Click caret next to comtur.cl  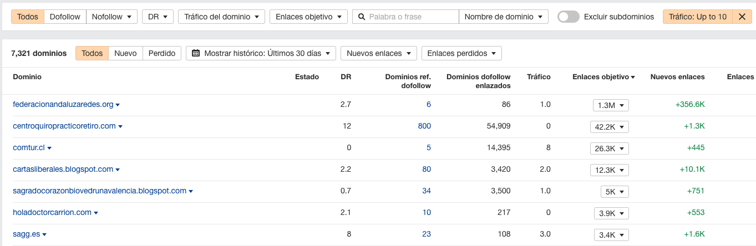49,148
